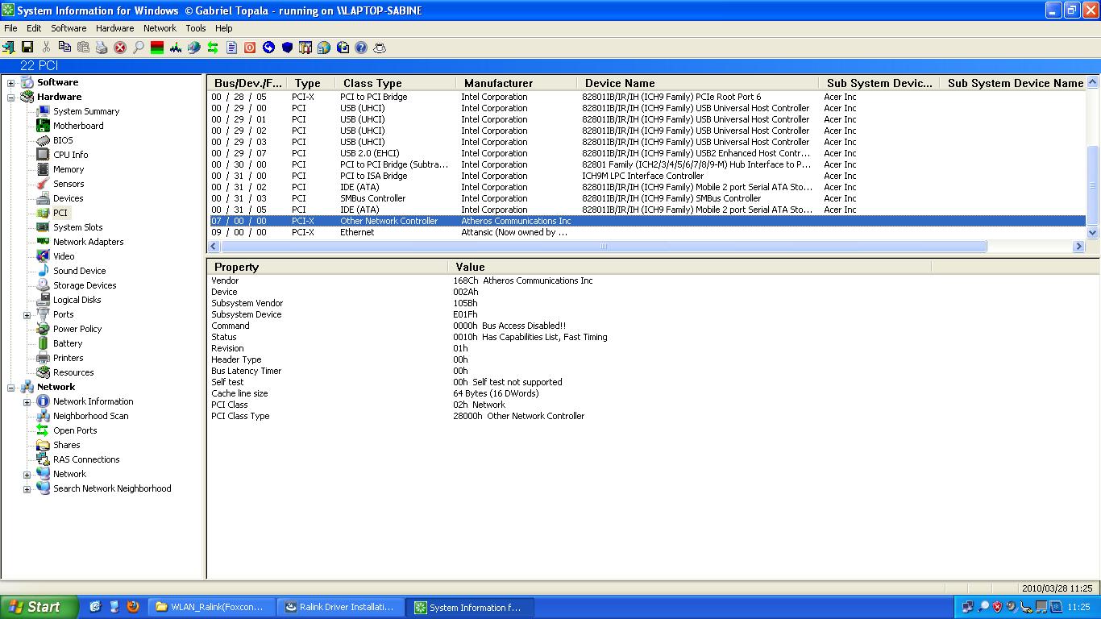Click the Property column header
The height and width of the screenshot is (619, 1101).
click(327, 267)
